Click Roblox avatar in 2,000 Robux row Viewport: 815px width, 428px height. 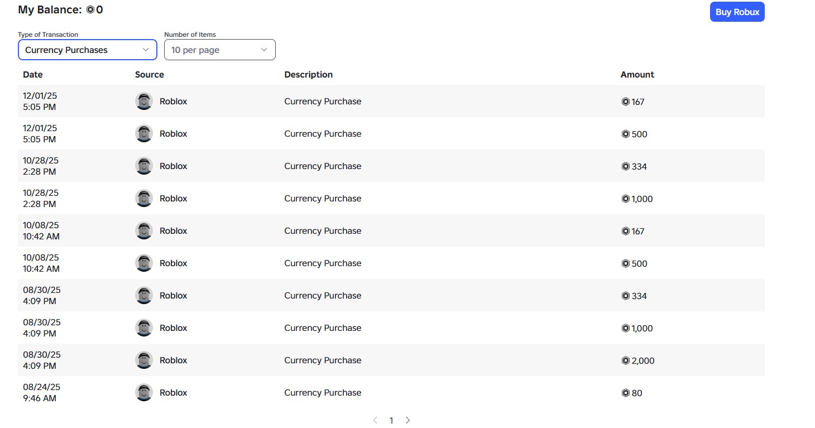[x=144, y=360]
